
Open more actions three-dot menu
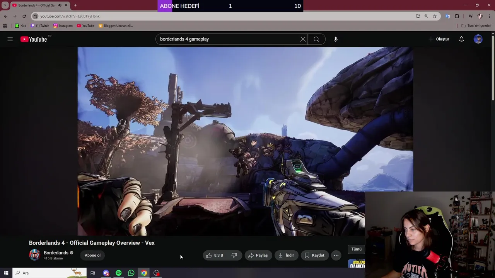pyautogui.click(x=336, y=255)
